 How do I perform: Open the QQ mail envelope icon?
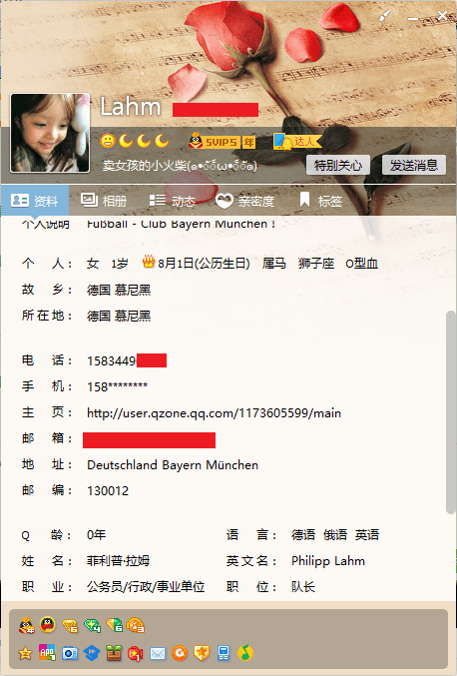tap(158, 654)
